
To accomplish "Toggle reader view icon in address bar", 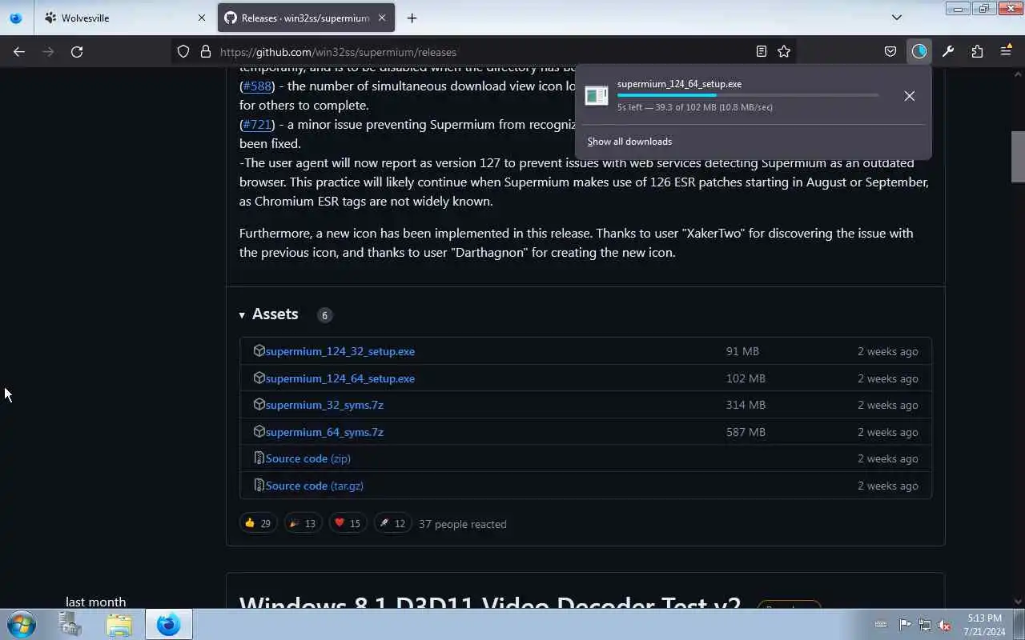I will (762, 51).
